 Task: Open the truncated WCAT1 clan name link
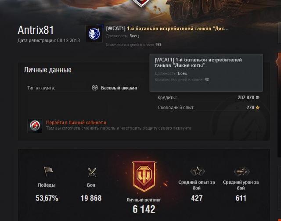pos(167,29)
